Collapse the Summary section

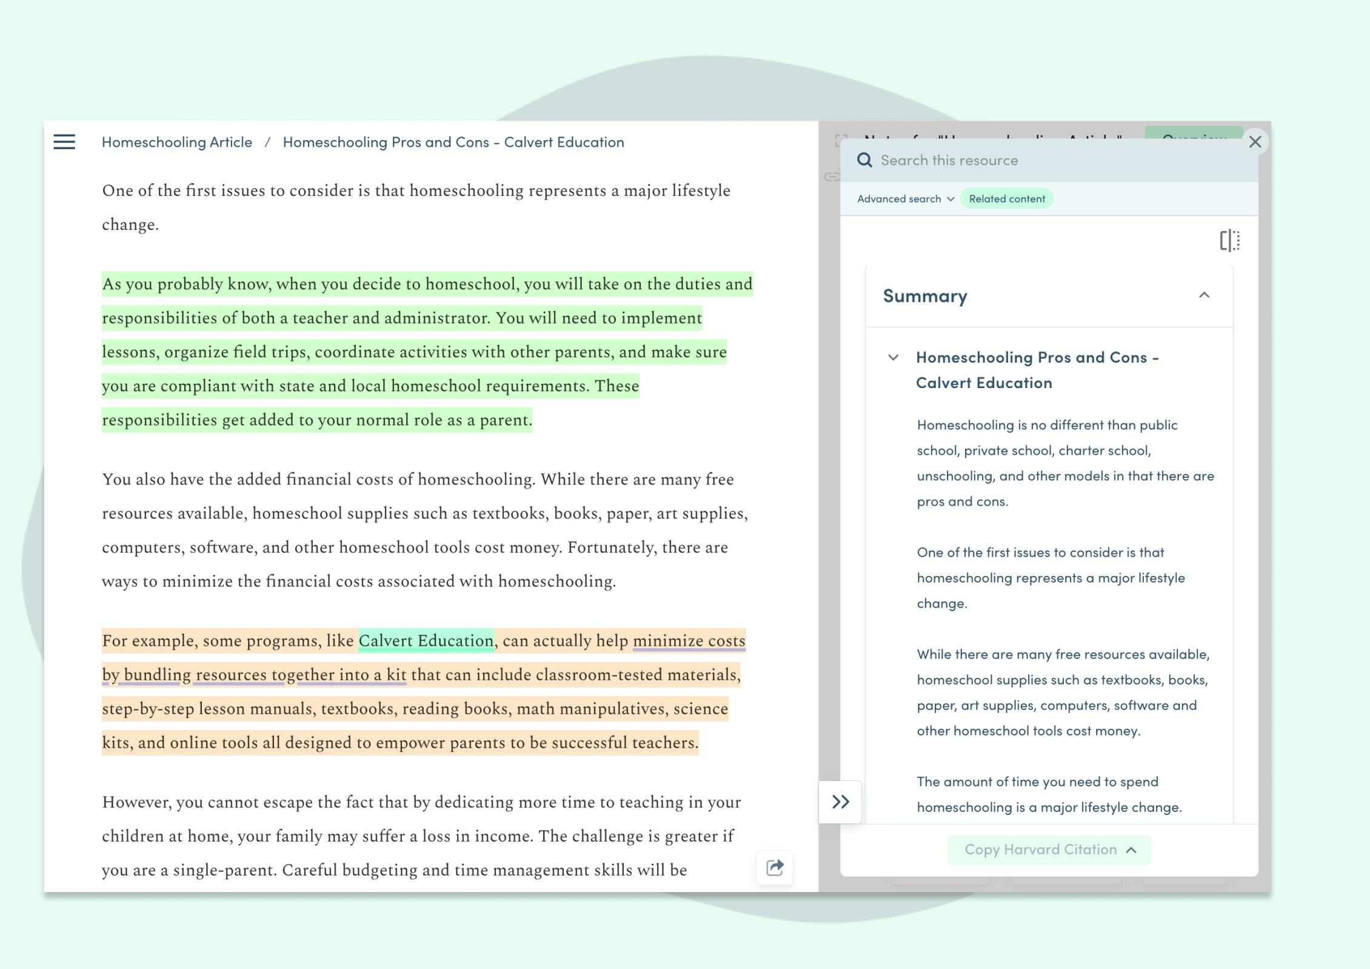tap(1204, 295)
